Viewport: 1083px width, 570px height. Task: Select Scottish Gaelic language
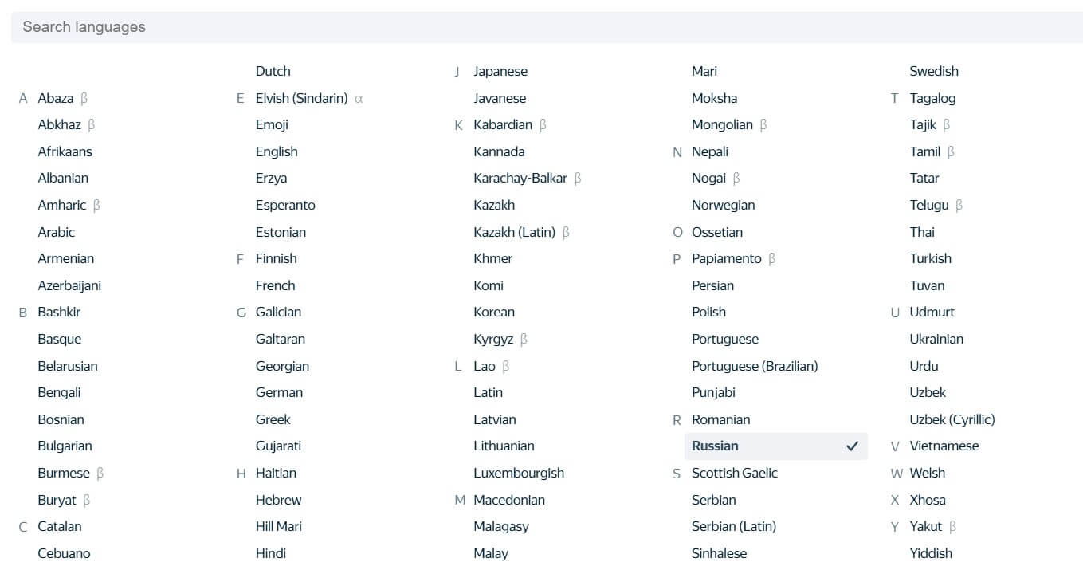[734, 473]
